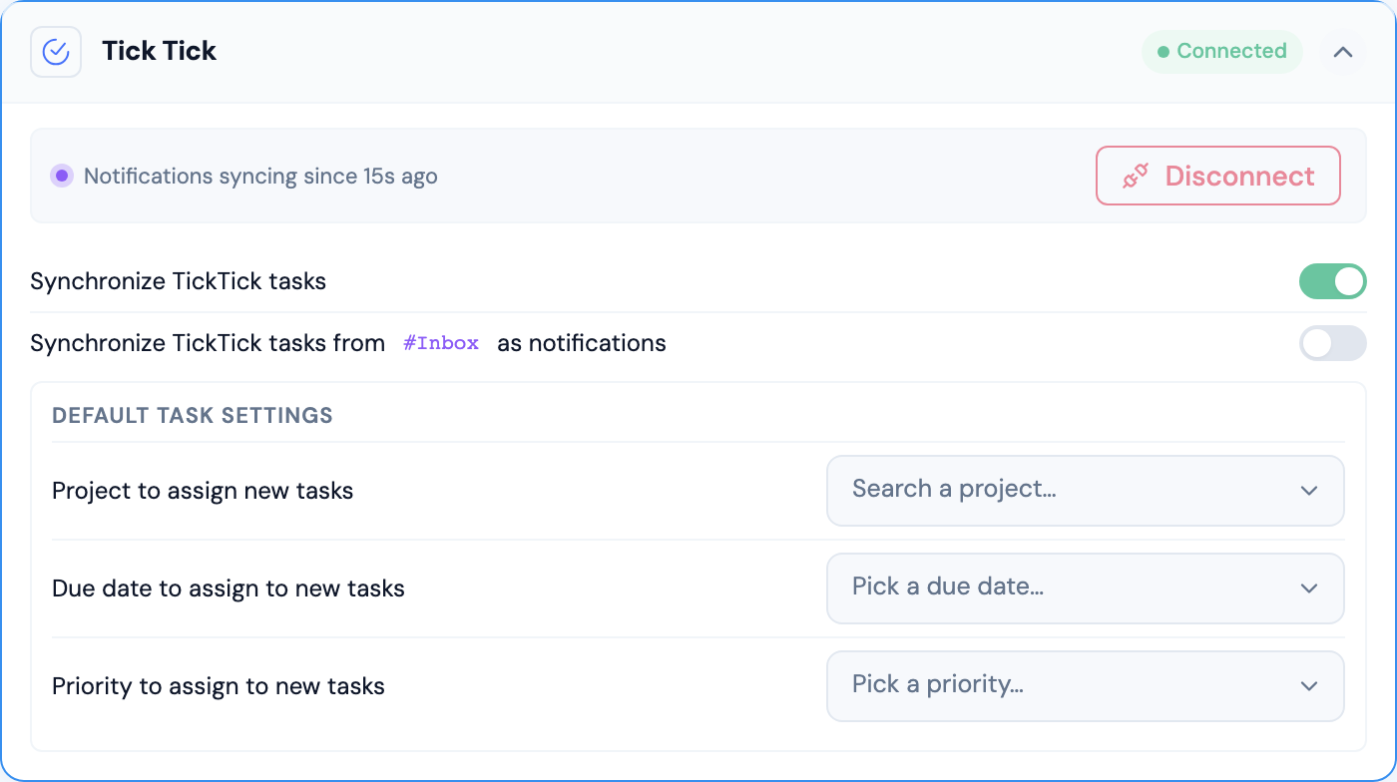
Task: Click the Tick Tick checkmark logo icon
Action: [x=56, y=52]
